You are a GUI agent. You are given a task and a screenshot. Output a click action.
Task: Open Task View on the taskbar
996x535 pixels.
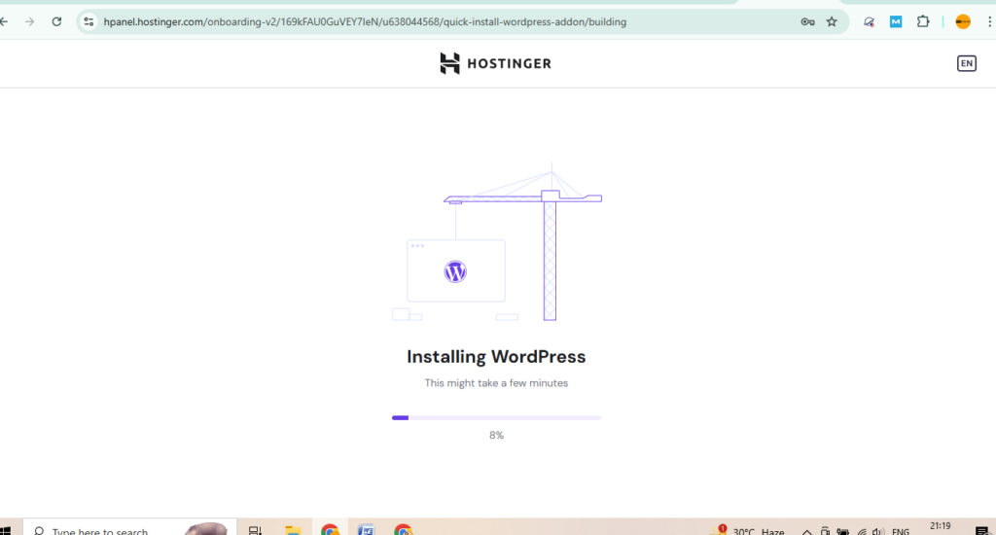pos(255,530)
